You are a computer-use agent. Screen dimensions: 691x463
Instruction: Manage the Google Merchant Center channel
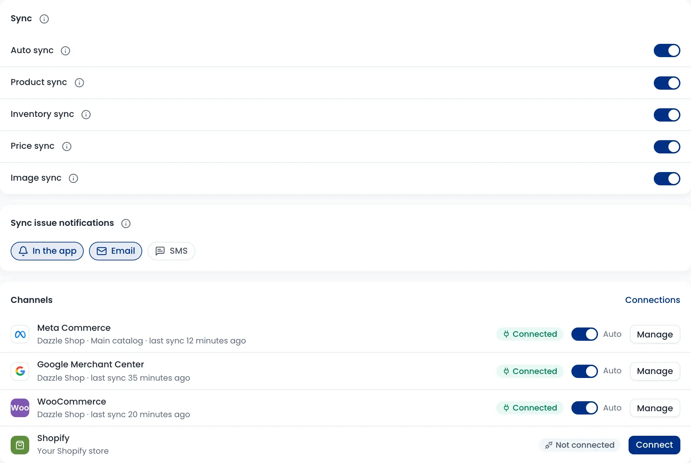coord(655,371)
